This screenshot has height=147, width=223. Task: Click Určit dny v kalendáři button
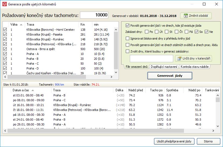pos(193,58)
